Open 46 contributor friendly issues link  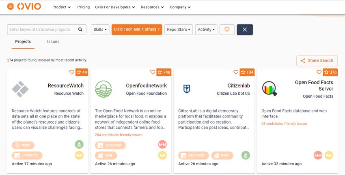[x=284, y=124]
